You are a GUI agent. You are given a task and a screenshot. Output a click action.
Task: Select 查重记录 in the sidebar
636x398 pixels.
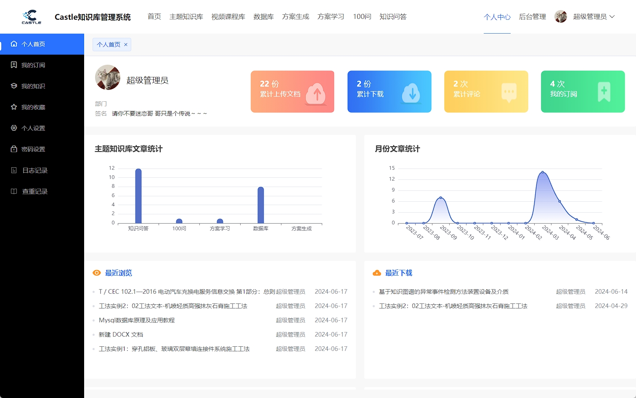(x=34, y=191)
